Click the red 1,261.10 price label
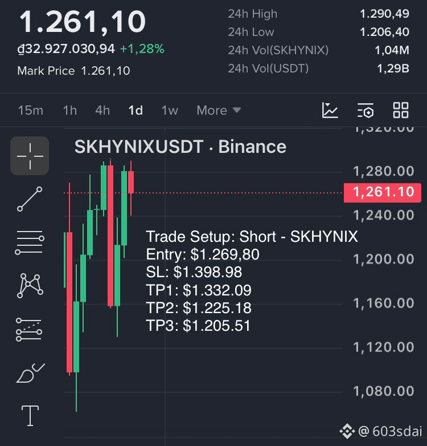427x446 pixels. [383, 193]
